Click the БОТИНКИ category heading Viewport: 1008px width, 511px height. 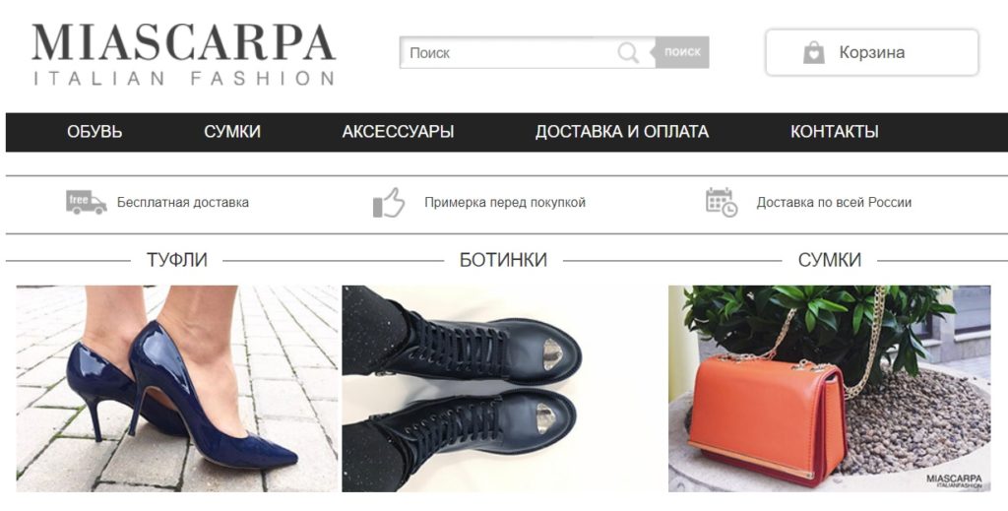(x=503, y=260)
